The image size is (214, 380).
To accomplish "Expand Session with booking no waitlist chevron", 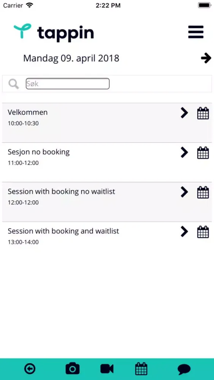I will (184, 192).
